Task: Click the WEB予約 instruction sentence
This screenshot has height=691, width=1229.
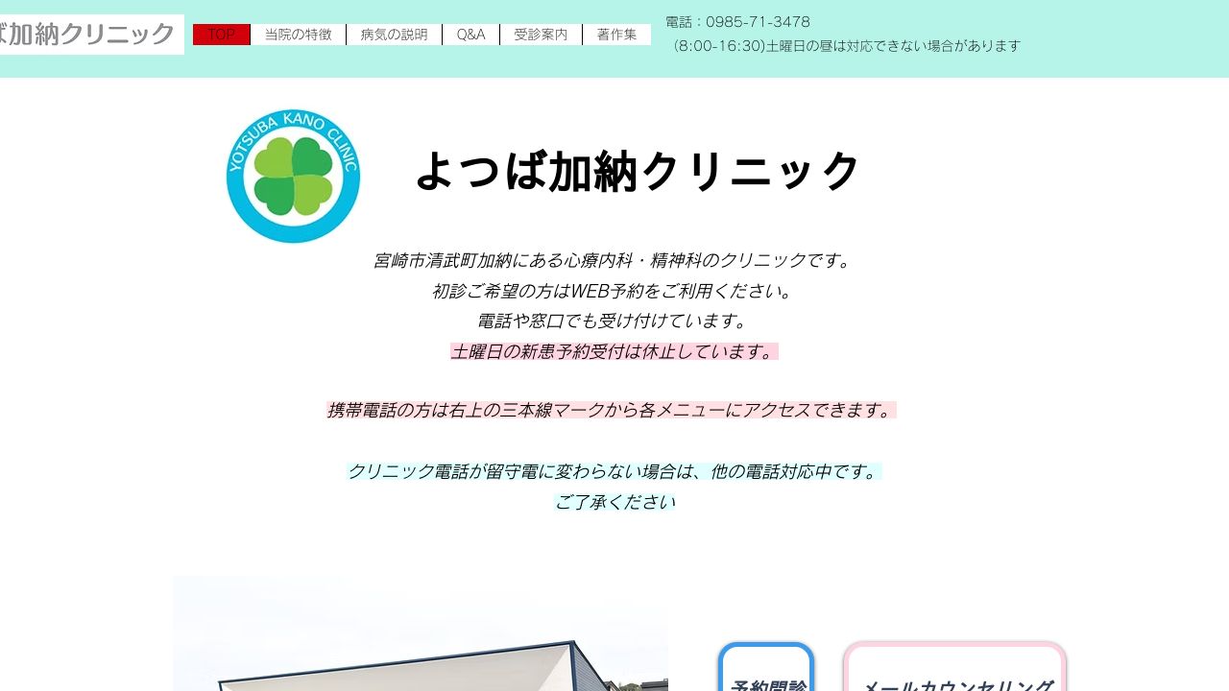Action: (x=614, y=291)
